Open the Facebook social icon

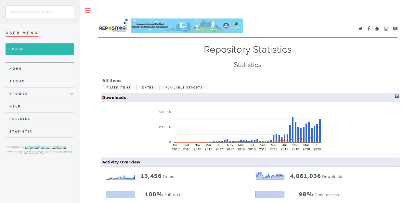pos(369,29)
